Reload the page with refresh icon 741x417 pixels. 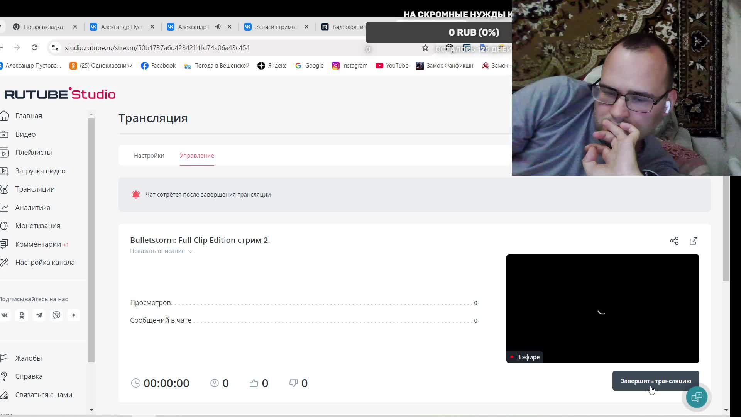pyautogui.click(x=34, y=47)
